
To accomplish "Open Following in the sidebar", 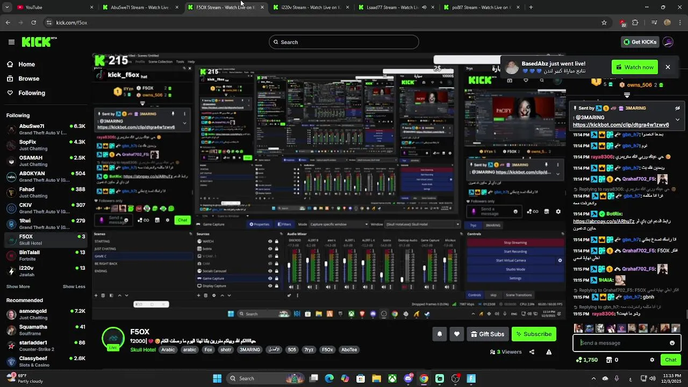I will pos(26,93).
